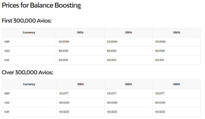Click the £0.0092 price cell
The width and height of the screenshot is (205, 119).
click(177, 42)
